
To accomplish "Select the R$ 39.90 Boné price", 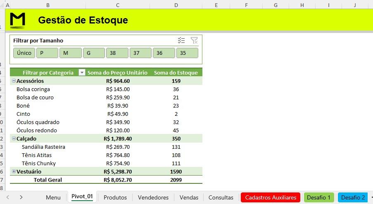I will click(x=118, y=106).
